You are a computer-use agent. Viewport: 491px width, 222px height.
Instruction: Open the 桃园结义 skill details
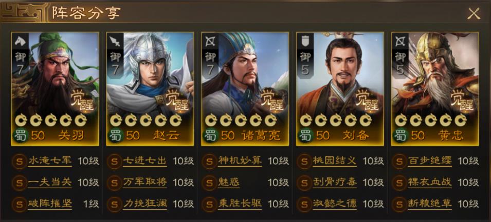tap(334, 161)
